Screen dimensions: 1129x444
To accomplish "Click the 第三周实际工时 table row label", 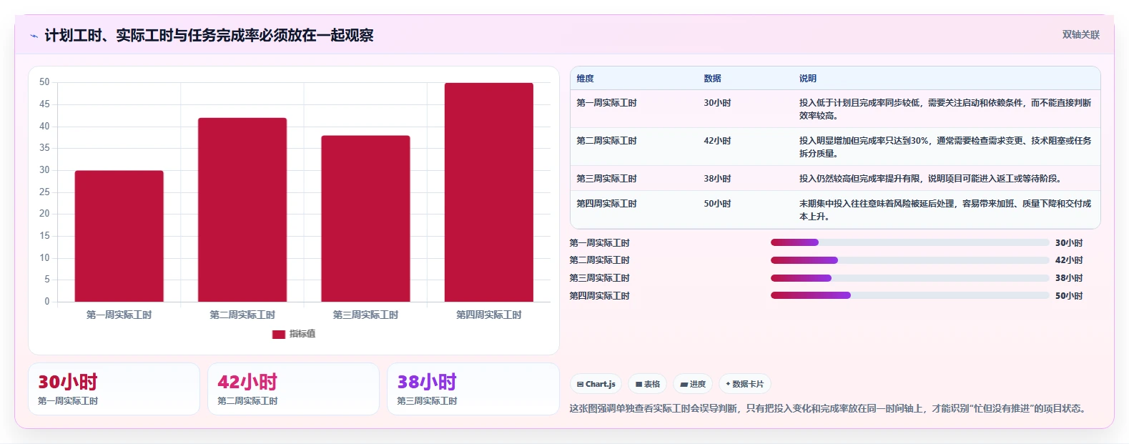I will click(x=606, y=179).
